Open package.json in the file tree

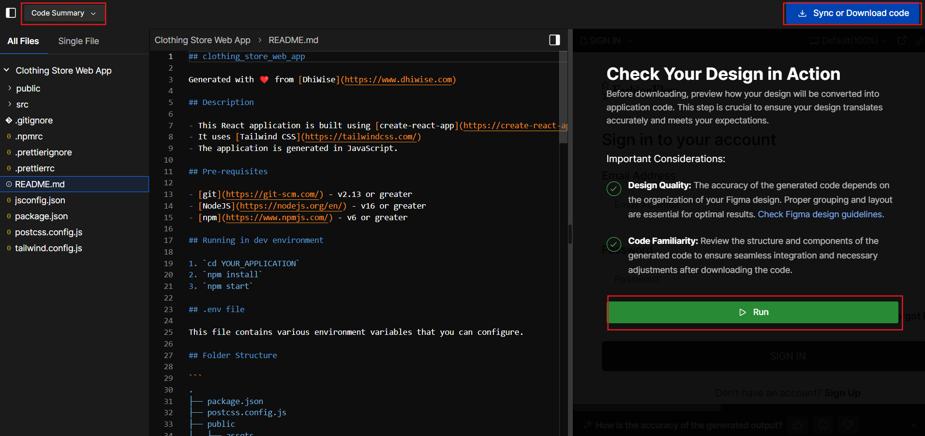coord(41,216)
